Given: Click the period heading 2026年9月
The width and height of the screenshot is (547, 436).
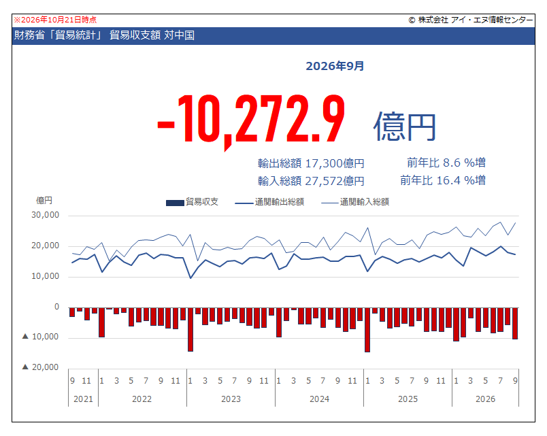Looking at the screenshot, I should click(335, 66).
